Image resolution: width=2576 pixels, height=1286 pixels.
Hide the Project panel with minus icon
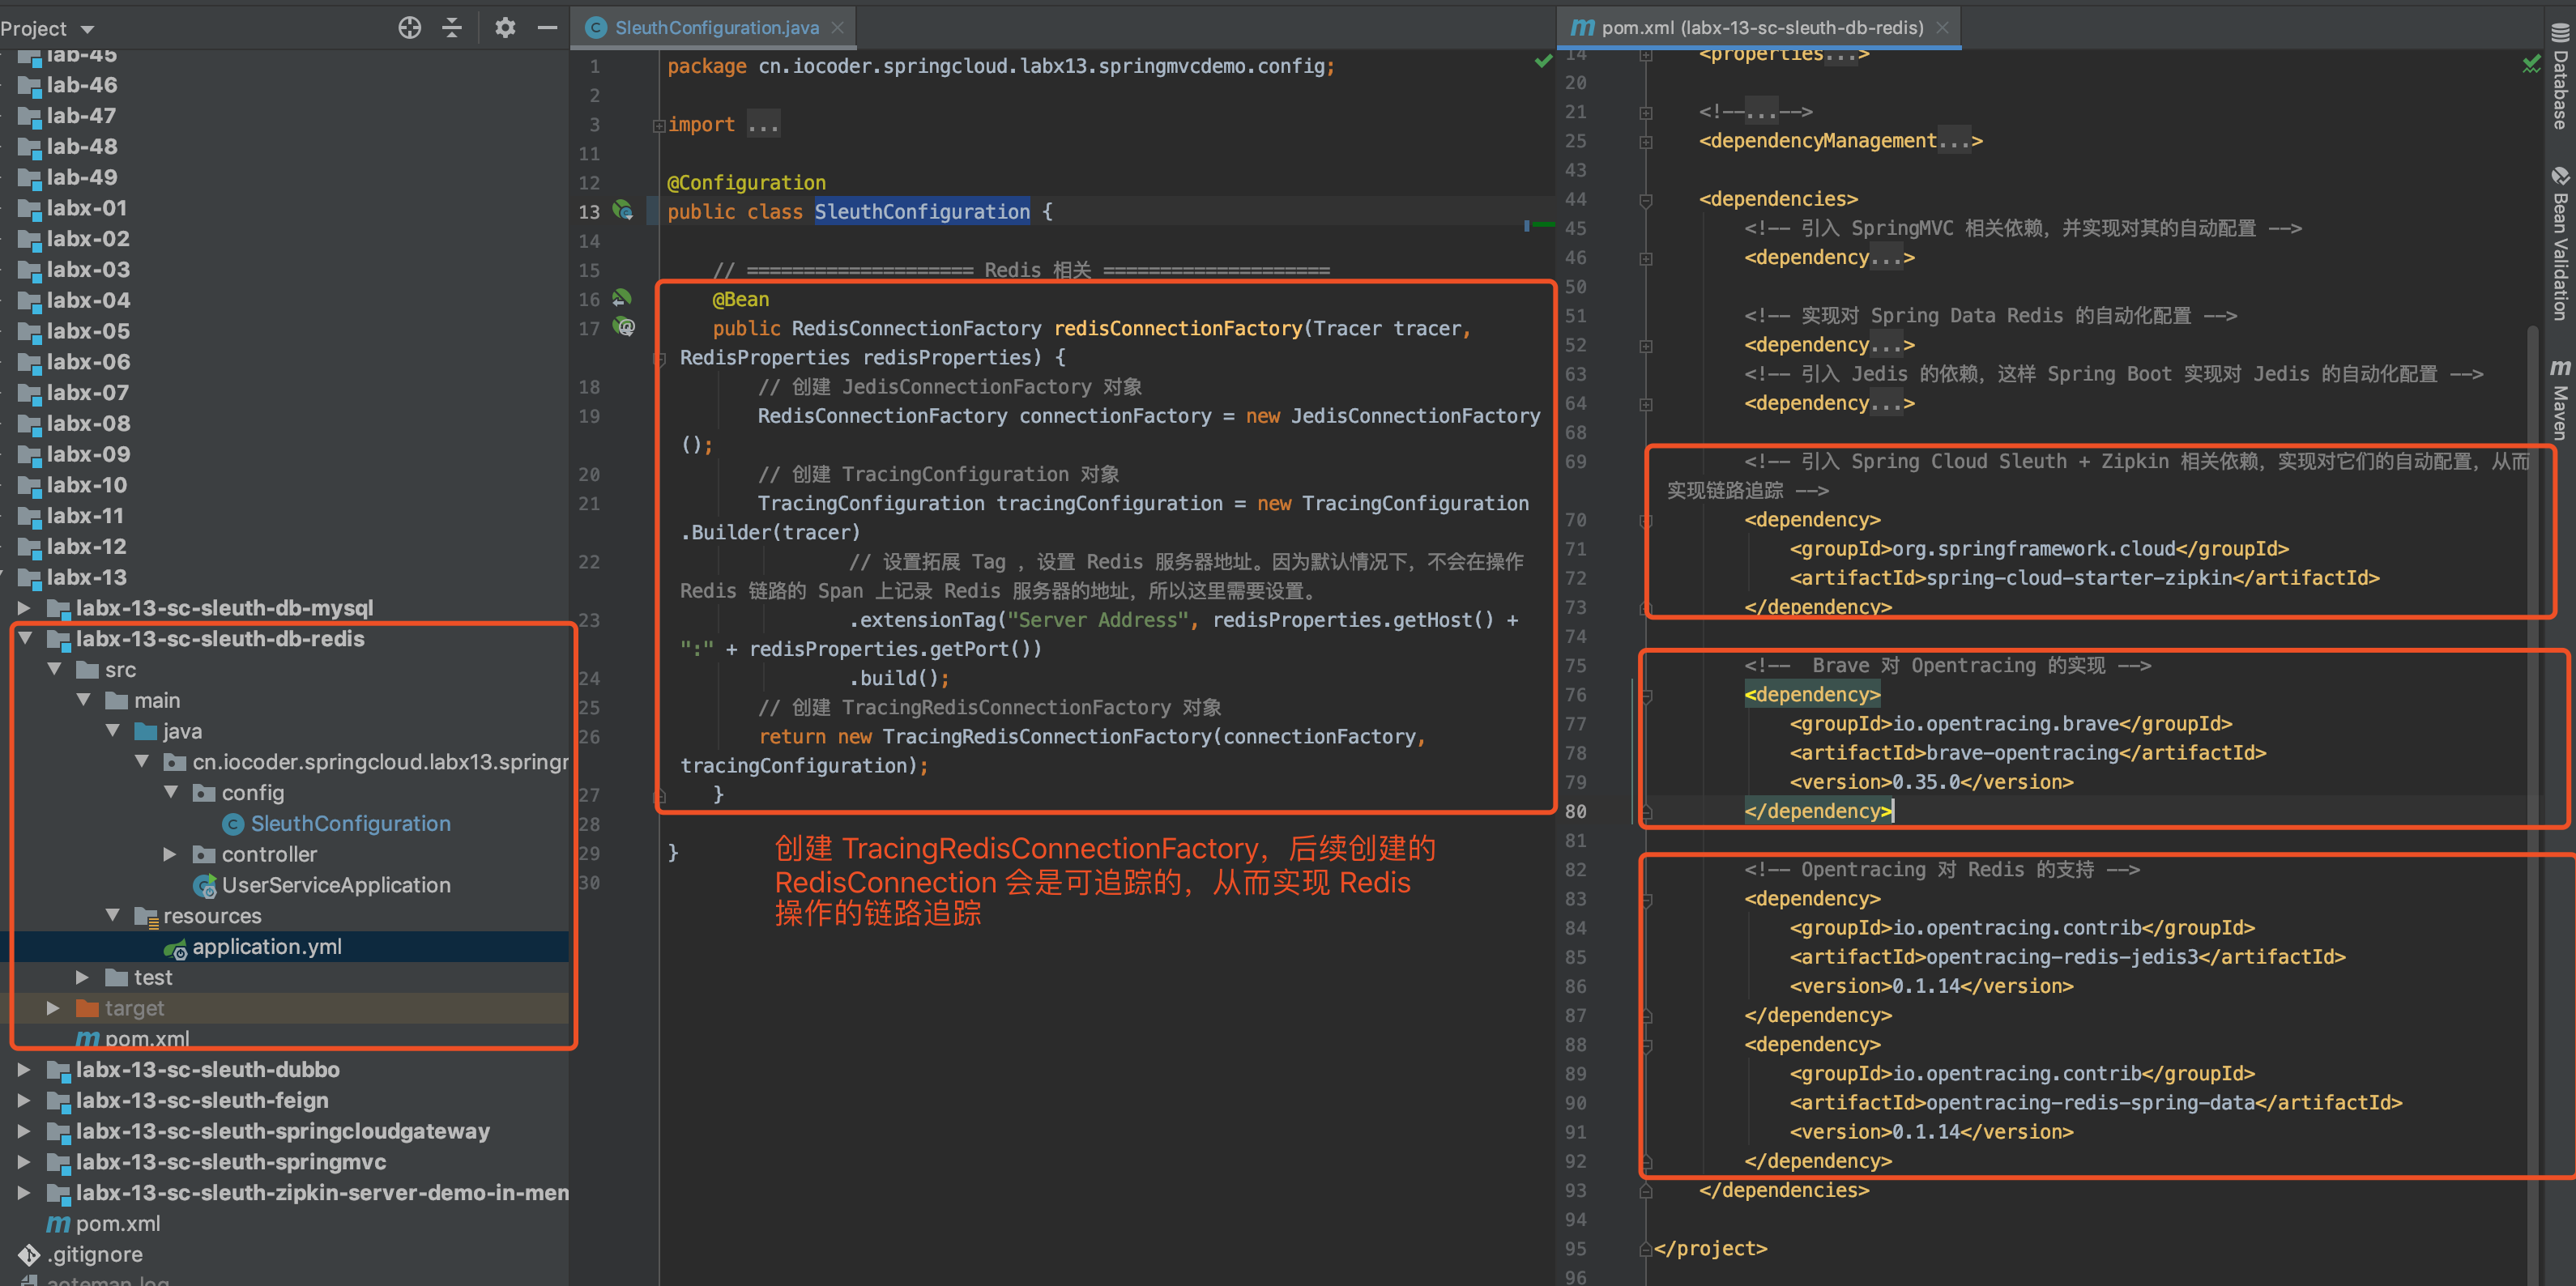(546, 27)
